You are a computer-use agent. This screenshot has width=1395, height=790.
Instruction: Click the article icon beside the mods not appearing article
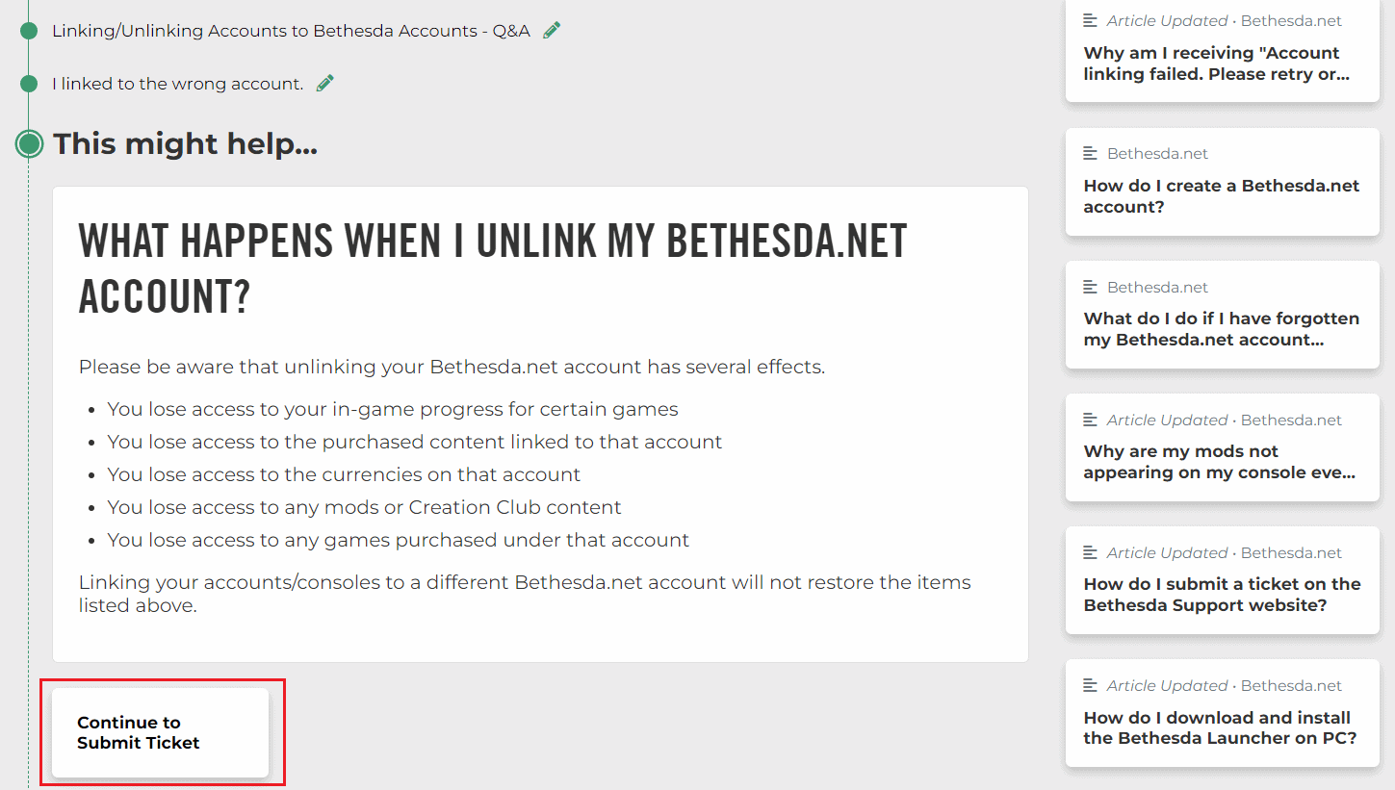(1090, 418)
